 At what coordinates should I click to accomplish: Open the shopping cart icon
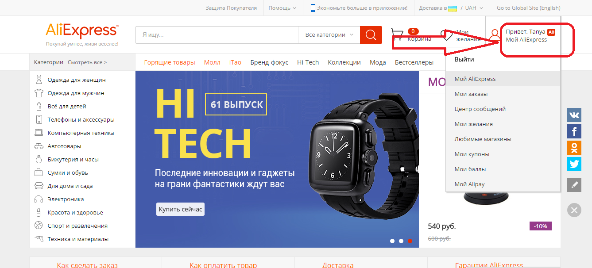[x=397, y=35]
